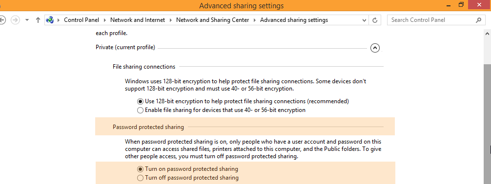
Task: Click the search magnifier icon
Action: pyautogui.click(x=478, y=20)
